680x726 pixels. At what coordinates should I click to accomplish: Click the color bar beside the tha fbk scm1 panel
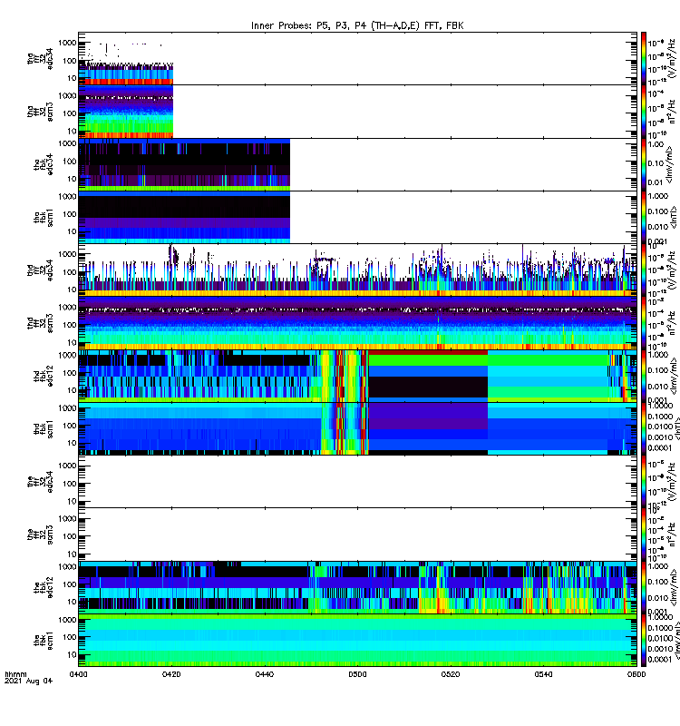tap(644, 217)
